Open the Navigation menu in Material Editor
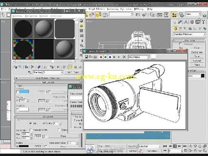This screenshot has height=156, width=208. tap(31, 16)
